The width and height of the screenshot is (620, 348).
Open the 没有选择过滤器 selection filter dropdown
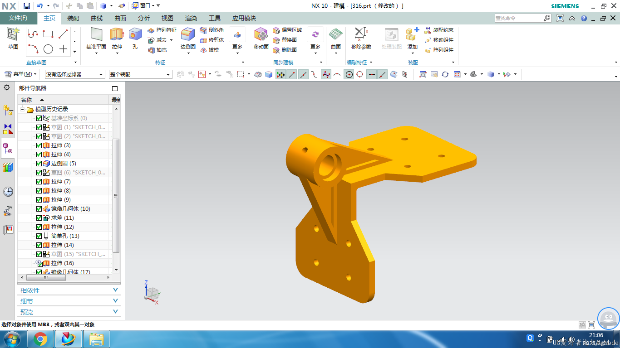pos(74,74)
